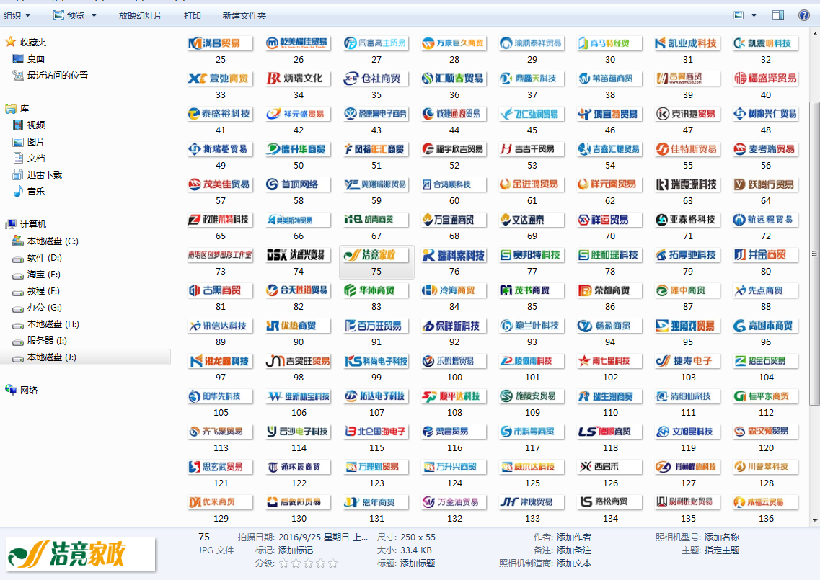Select thumbnail 74 DSX logo
Viewport: 820px width, 580px height.
[x=298, y=255]
